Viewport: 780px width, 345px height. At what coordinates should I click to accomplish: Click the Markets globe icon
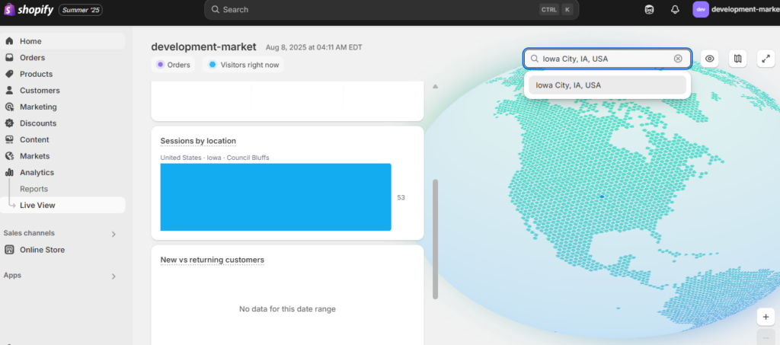[9, 156]
